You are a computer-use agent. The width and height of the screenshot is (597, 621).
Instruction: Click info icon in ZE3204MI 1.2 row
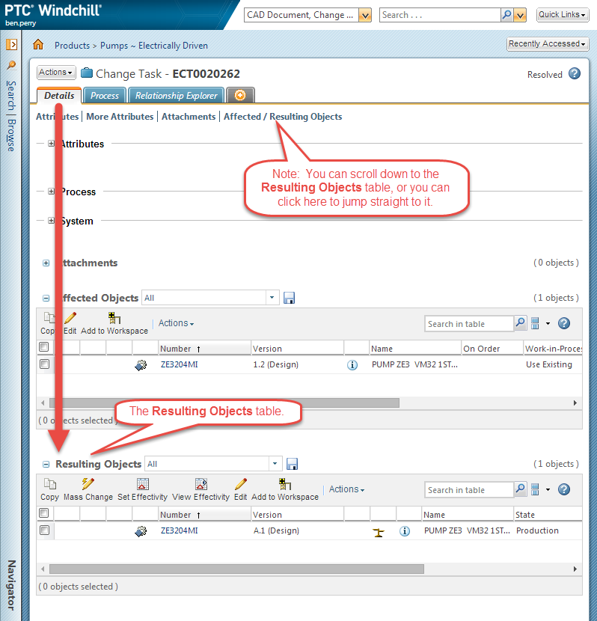(352, 365)
